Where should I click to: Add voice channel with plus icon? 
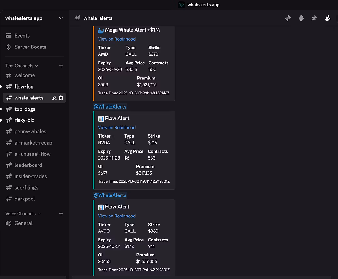[61, 214]
